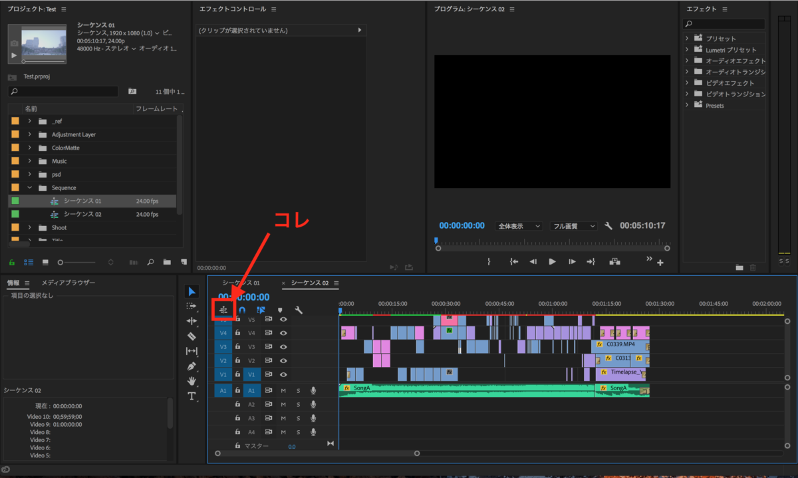Toggle nest-or-individual-clips insert button in timeline
The image size is (798, 478).
click(223, 310)
